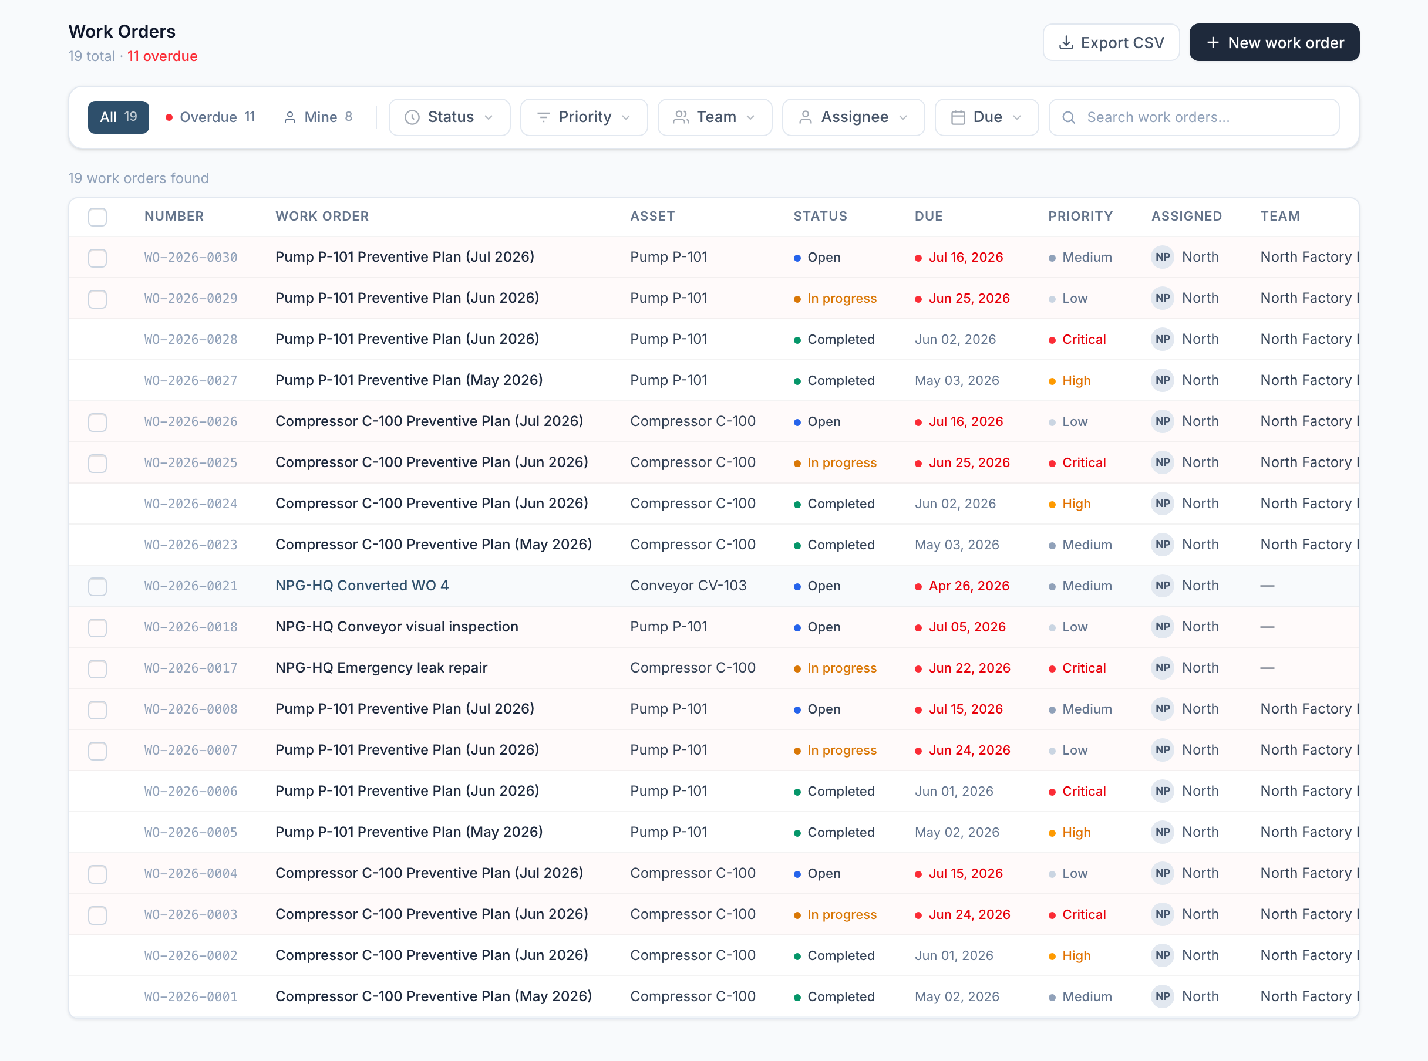Click the people icon in Team filter
The image size is (1428, 1061).
681,117
